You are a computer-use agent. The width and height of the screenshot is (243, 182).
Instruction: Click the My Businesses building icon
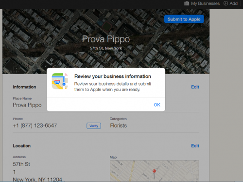coord(187,3)
